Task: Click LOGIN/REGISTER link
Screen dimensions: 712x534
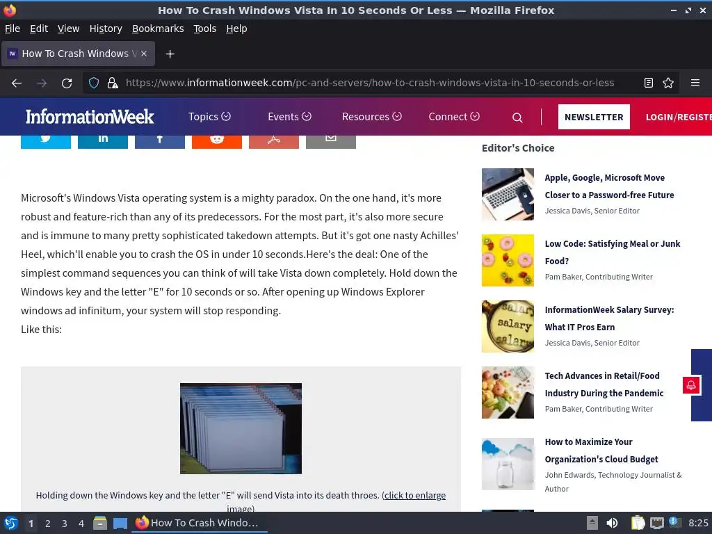Action: [x=679, y=117]
